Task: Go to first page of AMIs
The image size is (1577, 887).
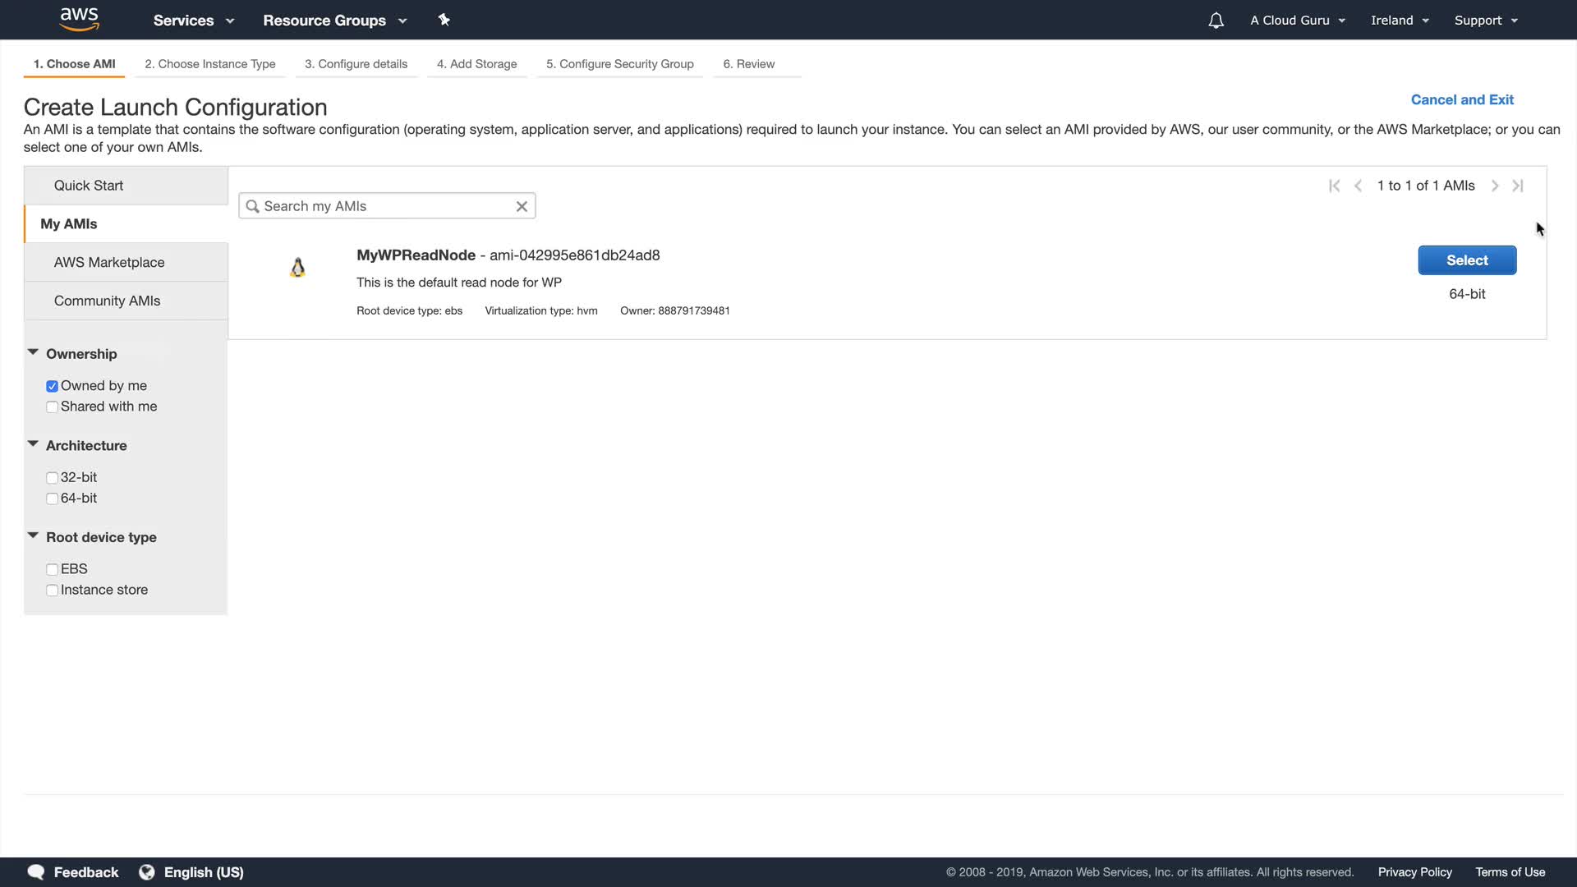Action: (1334, 186)
